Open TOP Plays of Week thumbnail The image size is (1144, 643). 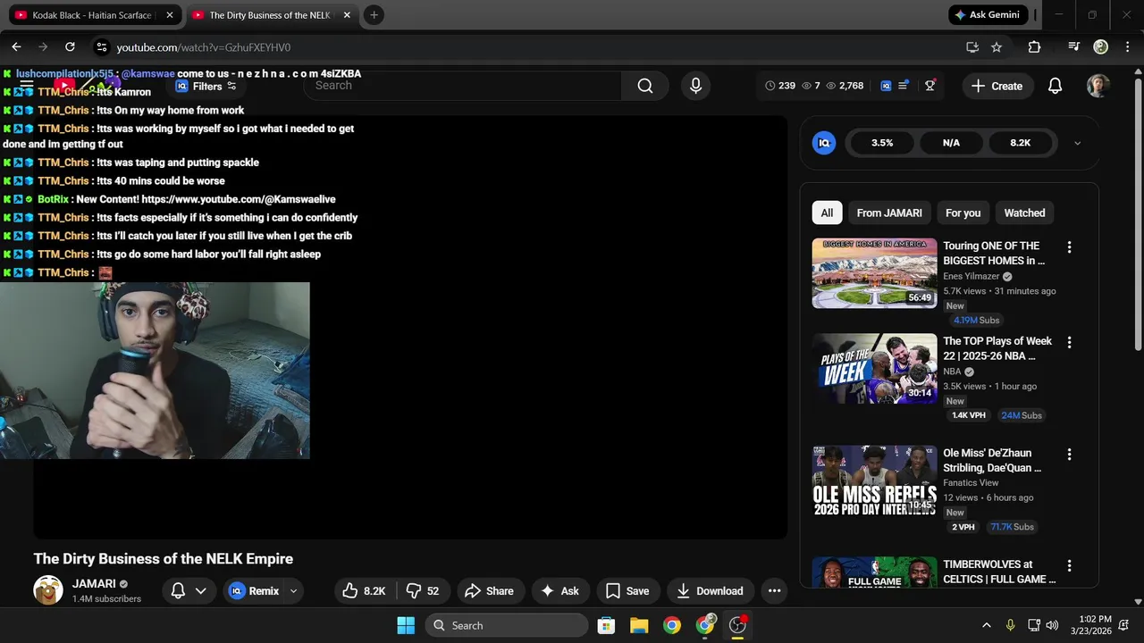tap(874, 368)
